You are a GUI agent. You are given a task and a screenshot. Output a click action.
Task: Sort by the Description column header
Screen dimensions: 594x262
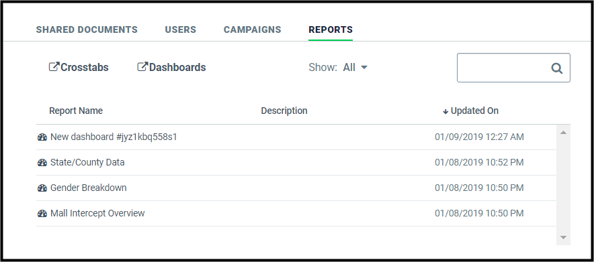[x=284, y=111]
